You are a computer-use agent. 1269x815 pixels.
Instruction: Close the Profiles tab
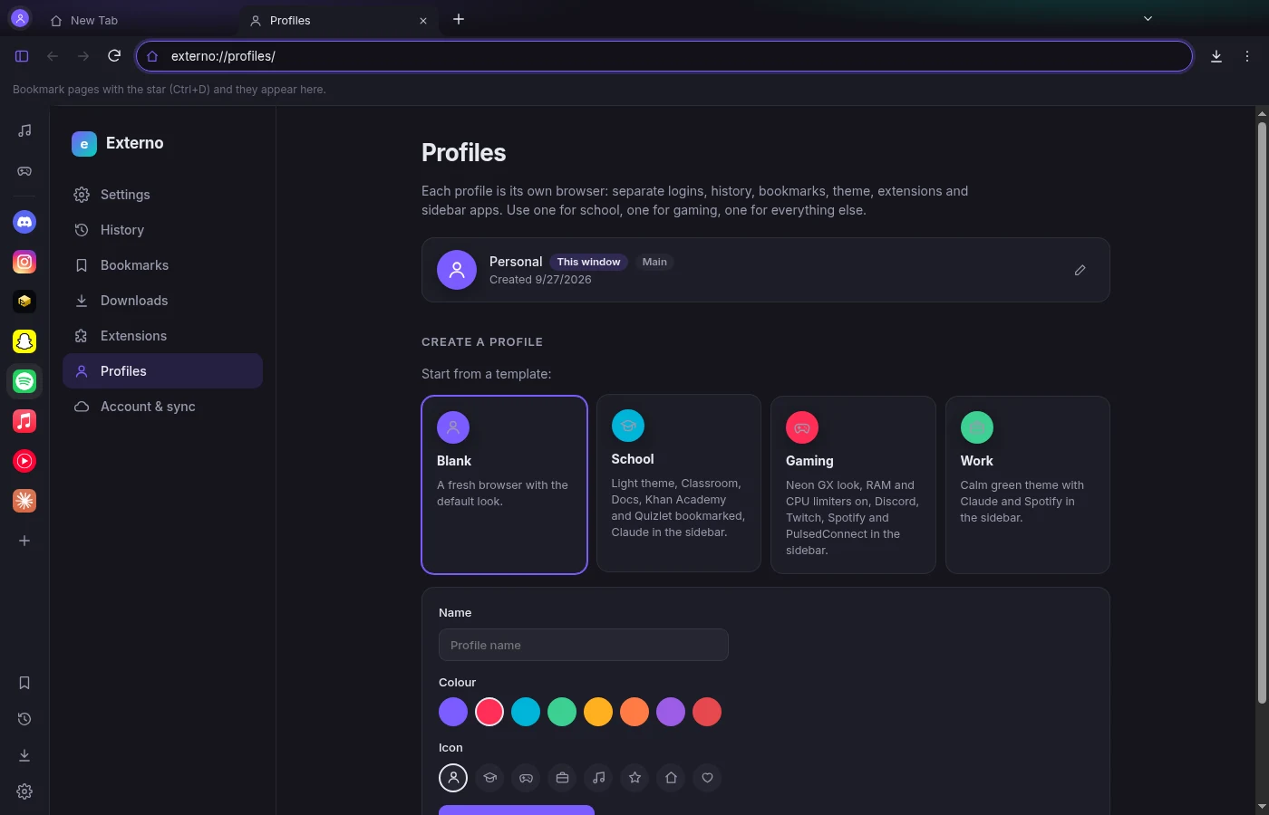click(423, 21)
